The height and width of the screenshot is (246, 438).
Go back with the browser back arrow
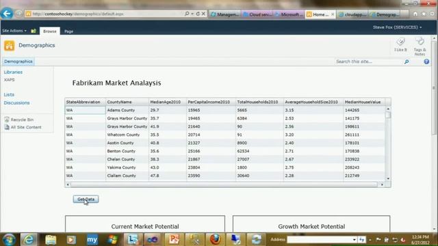(x=7, y=14)
